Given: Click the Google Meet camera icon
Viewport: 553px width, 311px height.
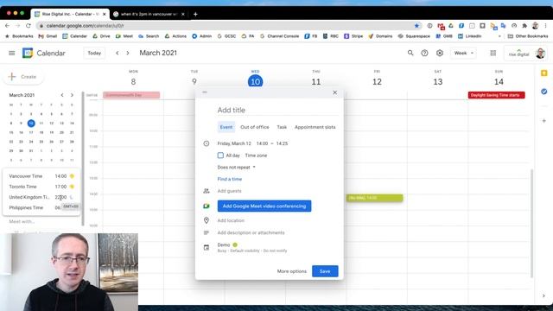Looking at the screenshot, I should [207, 206].
